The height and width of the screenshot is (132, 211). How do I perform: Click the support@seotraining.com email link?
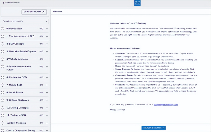[166, 105]
